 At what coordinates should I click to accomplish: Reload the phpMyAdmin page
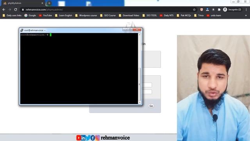16,9
